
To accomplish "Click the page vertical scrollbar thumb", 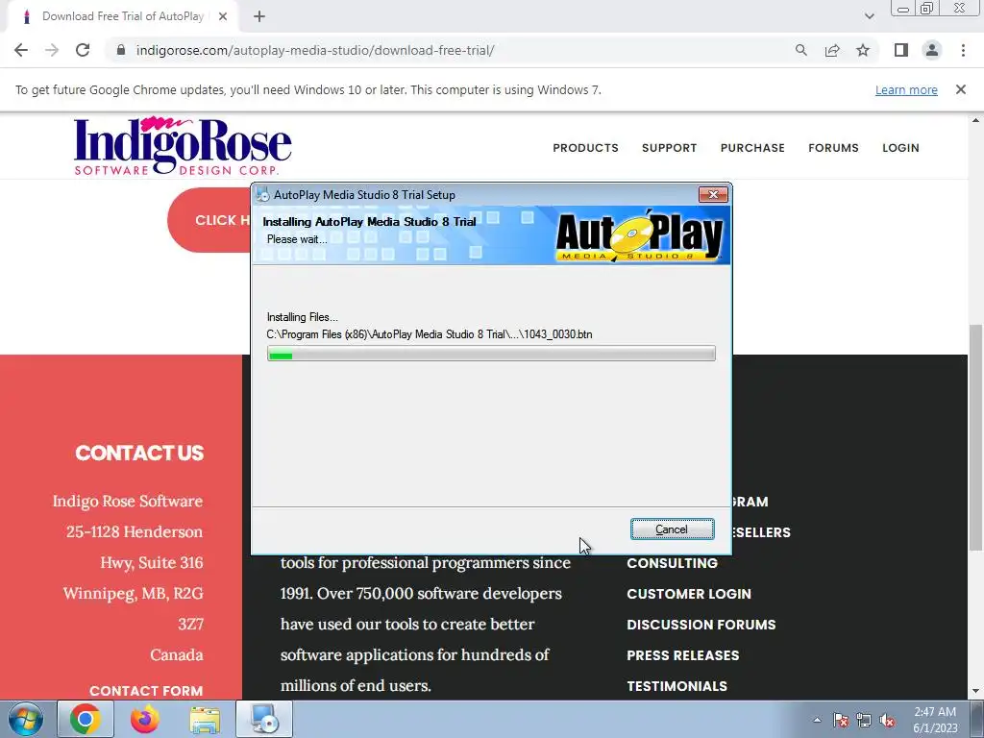I will coord(976,438).
